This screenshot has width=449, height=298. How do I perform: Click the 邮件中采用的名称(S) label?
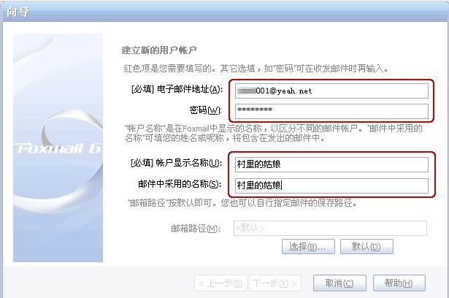[x=180, y=184]
